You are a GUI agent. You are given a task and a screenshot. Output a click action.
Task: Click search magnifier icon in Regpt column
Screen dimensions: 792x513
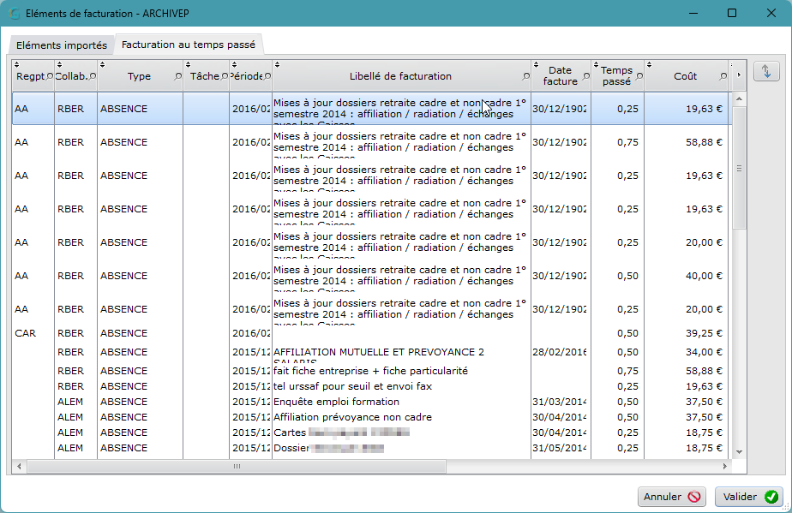pos(50,77)
